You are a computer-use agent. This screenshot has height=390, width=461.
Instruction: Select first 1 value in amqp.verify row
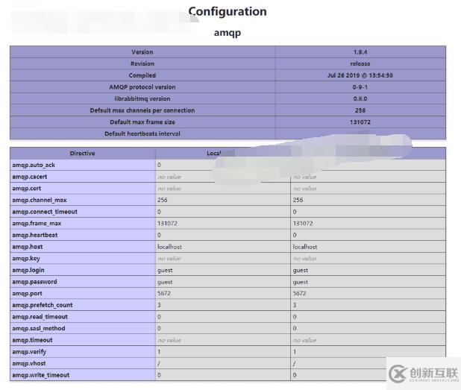[159, 352]
